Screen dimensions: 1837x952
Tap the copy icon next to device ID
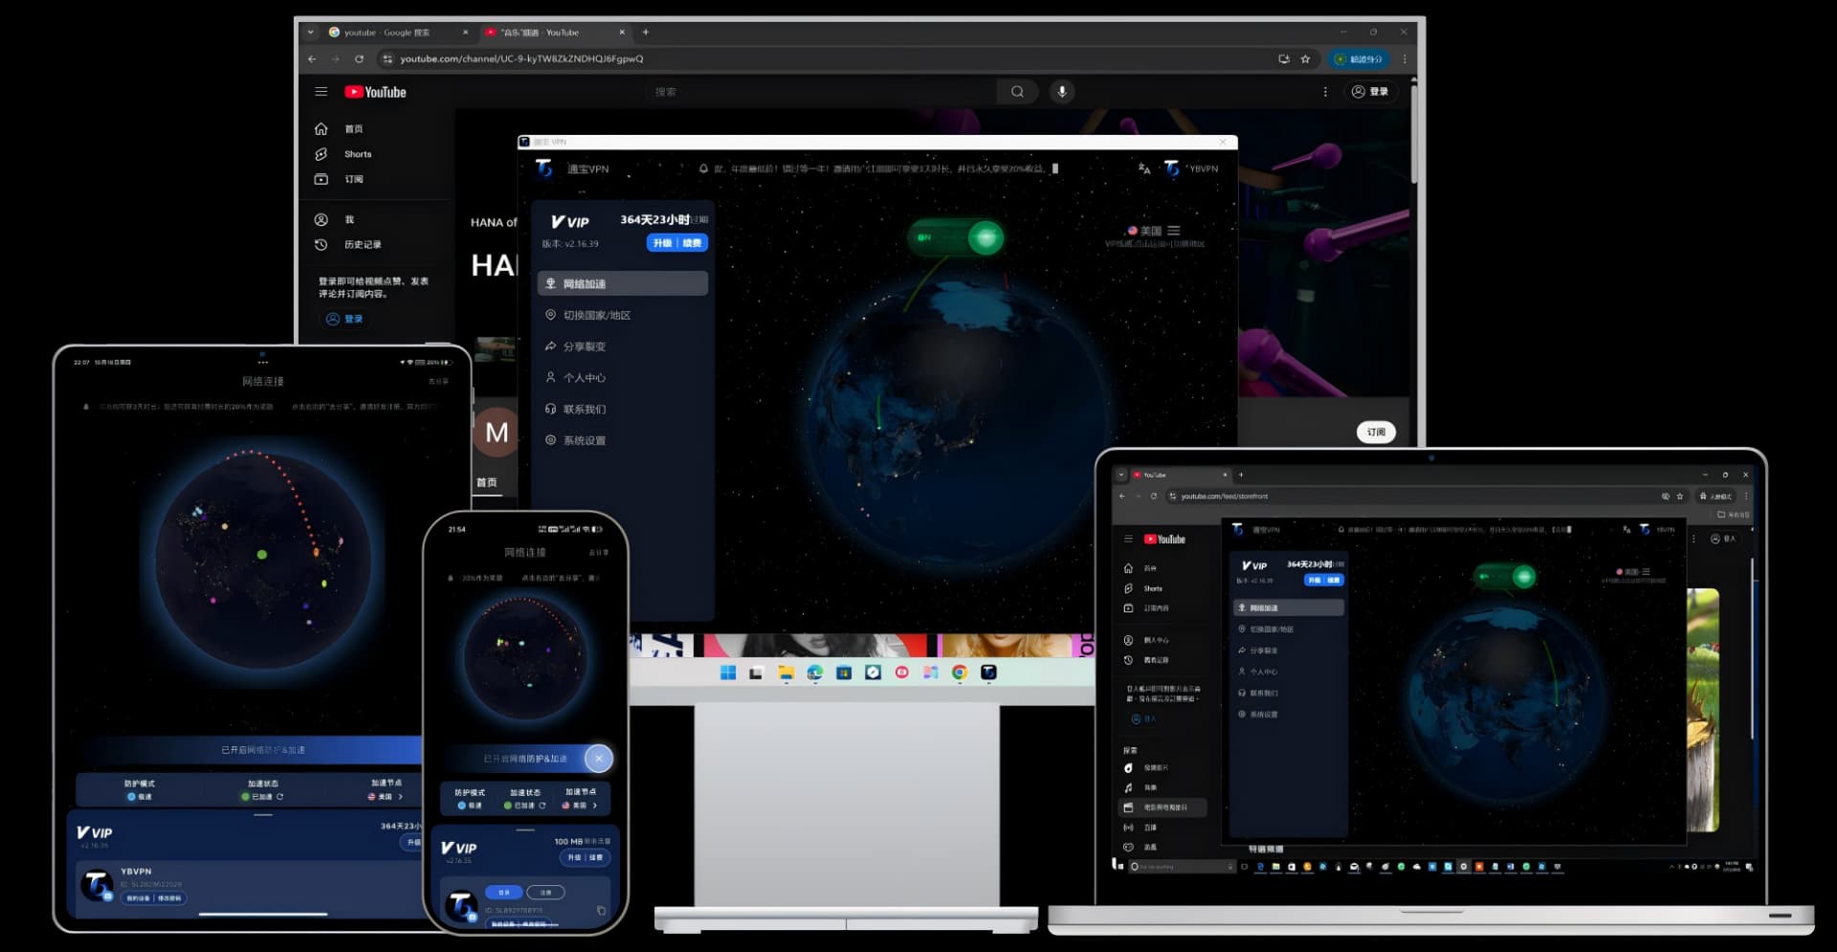click(x=602, y=911)
